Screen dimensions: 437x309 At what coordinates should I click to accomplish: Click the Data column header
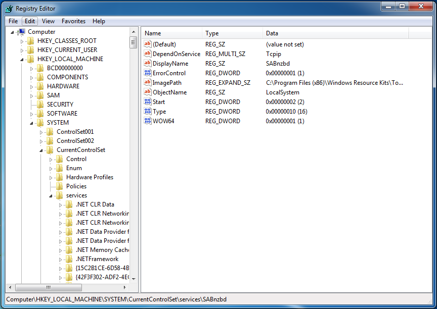coord(335,33)
